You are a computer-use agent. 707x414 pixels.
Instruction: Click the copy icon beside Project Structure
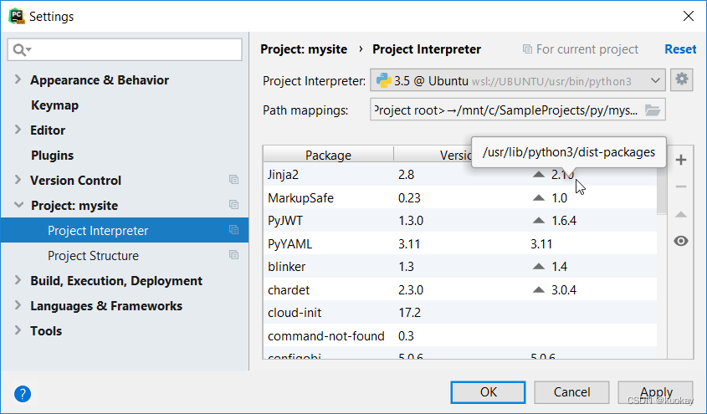[x=233, y=255]
